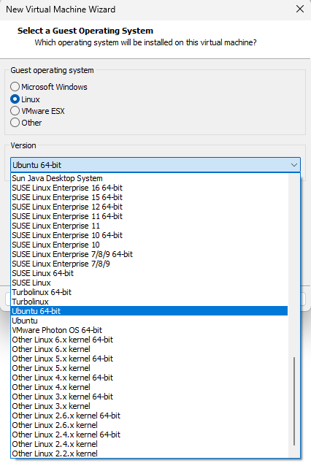Viewport: 311px width, 463px height.
Task: Select plain SUSE Linux option
Action: (150, 283)
